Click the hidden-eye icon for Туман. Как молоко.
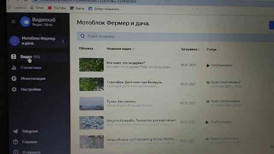Screen dimensions: 274x154 [208, 101]
